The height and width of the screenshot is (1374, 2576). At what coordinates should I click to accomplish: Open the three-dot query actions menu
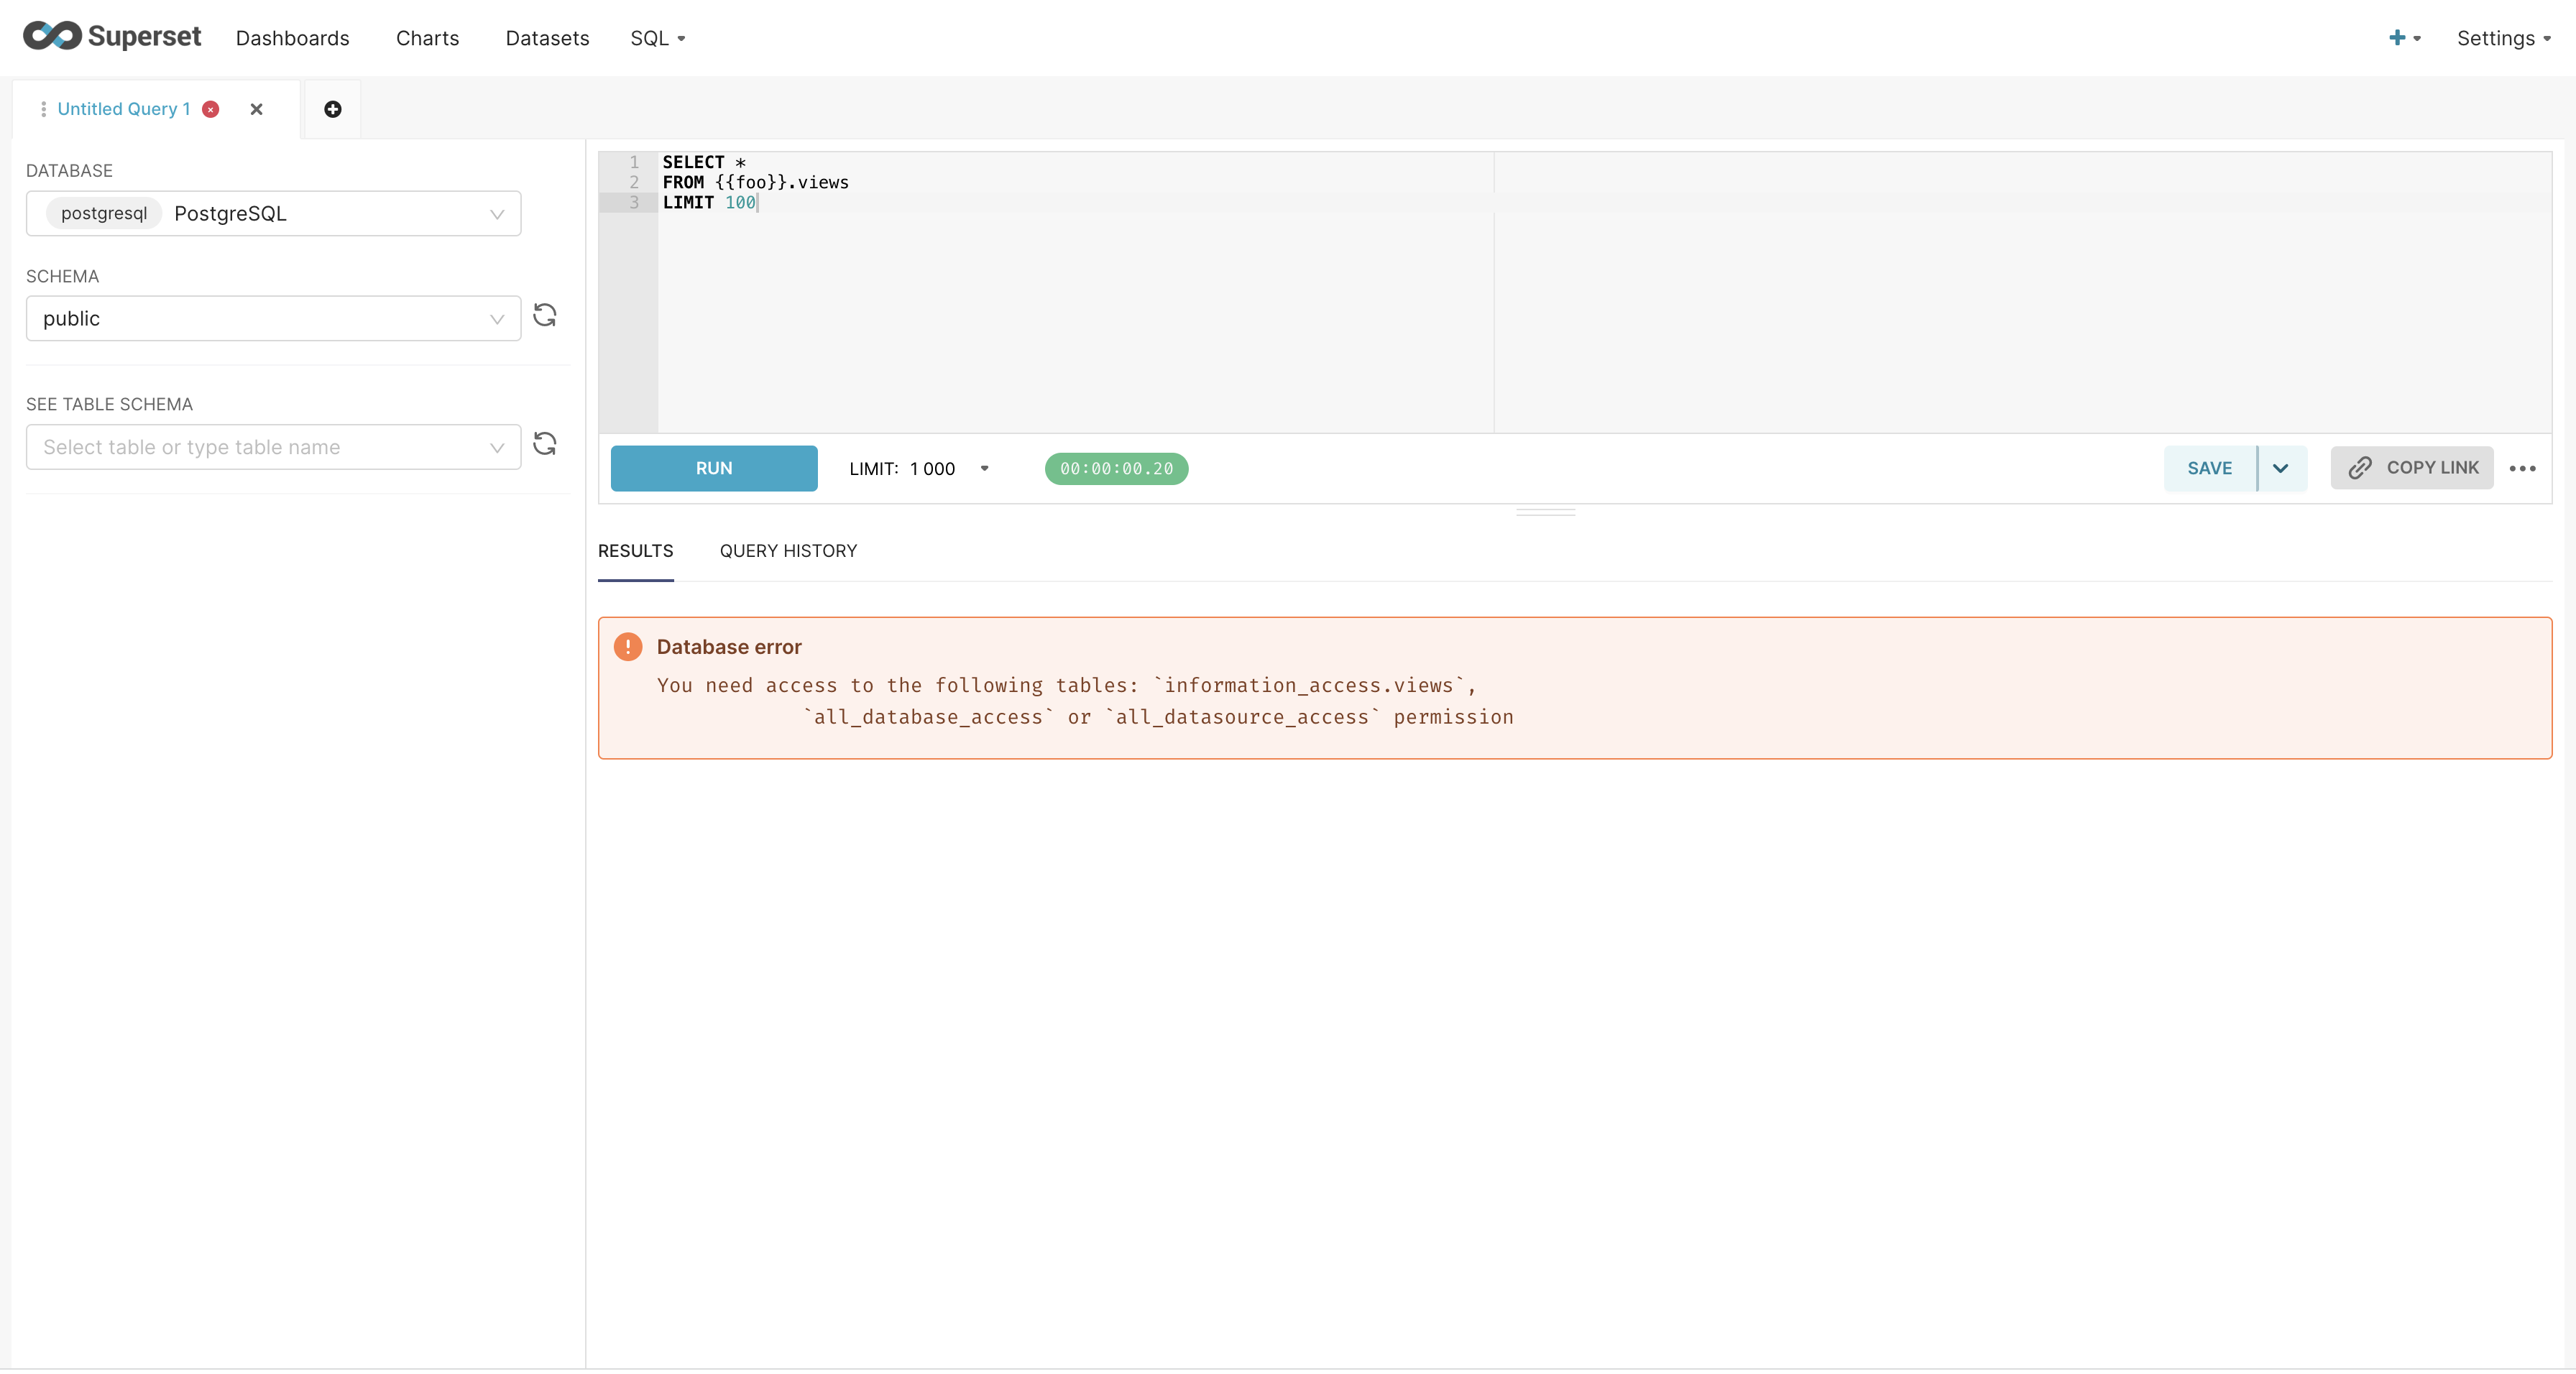tap(2522, 468)
